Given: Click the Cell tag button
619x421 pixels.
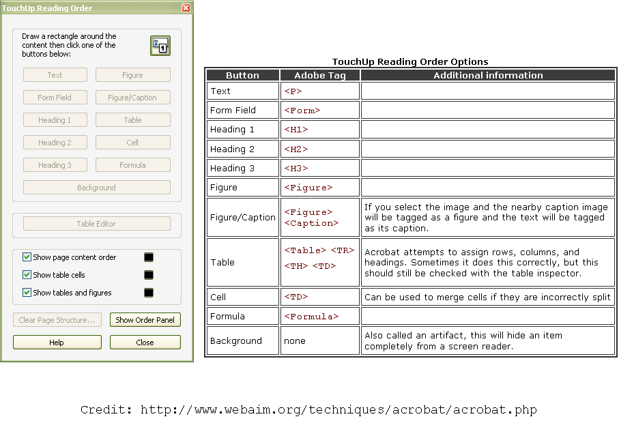Looking at the screenshot, I should coord(132,143).
